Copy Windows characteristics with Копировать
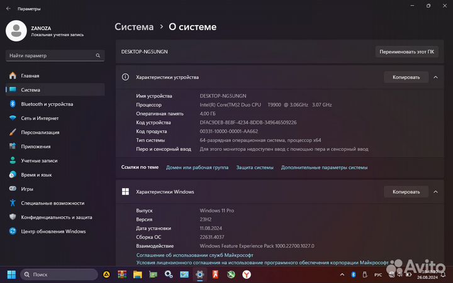 (x=406, y=192)
